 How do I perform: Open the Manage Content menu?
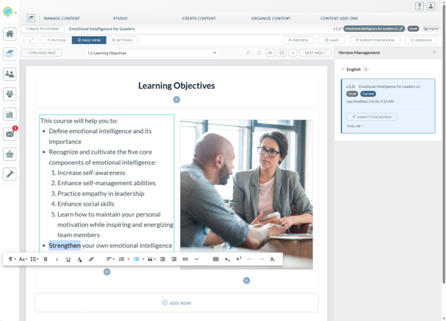click(62, 19)
